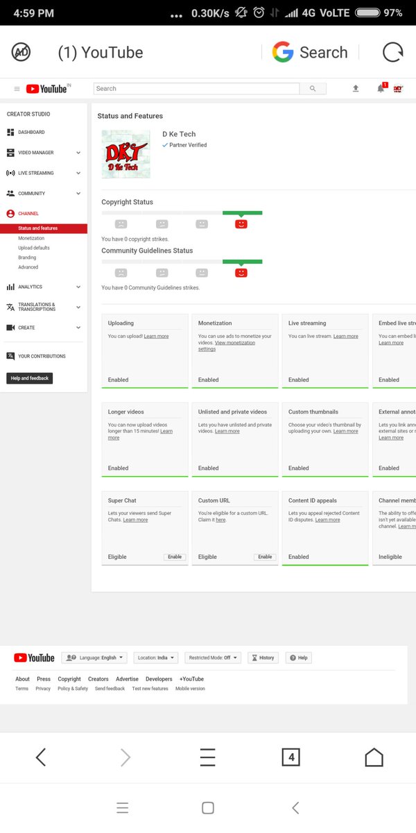Open the browser menu lines icon

point(208,757)
